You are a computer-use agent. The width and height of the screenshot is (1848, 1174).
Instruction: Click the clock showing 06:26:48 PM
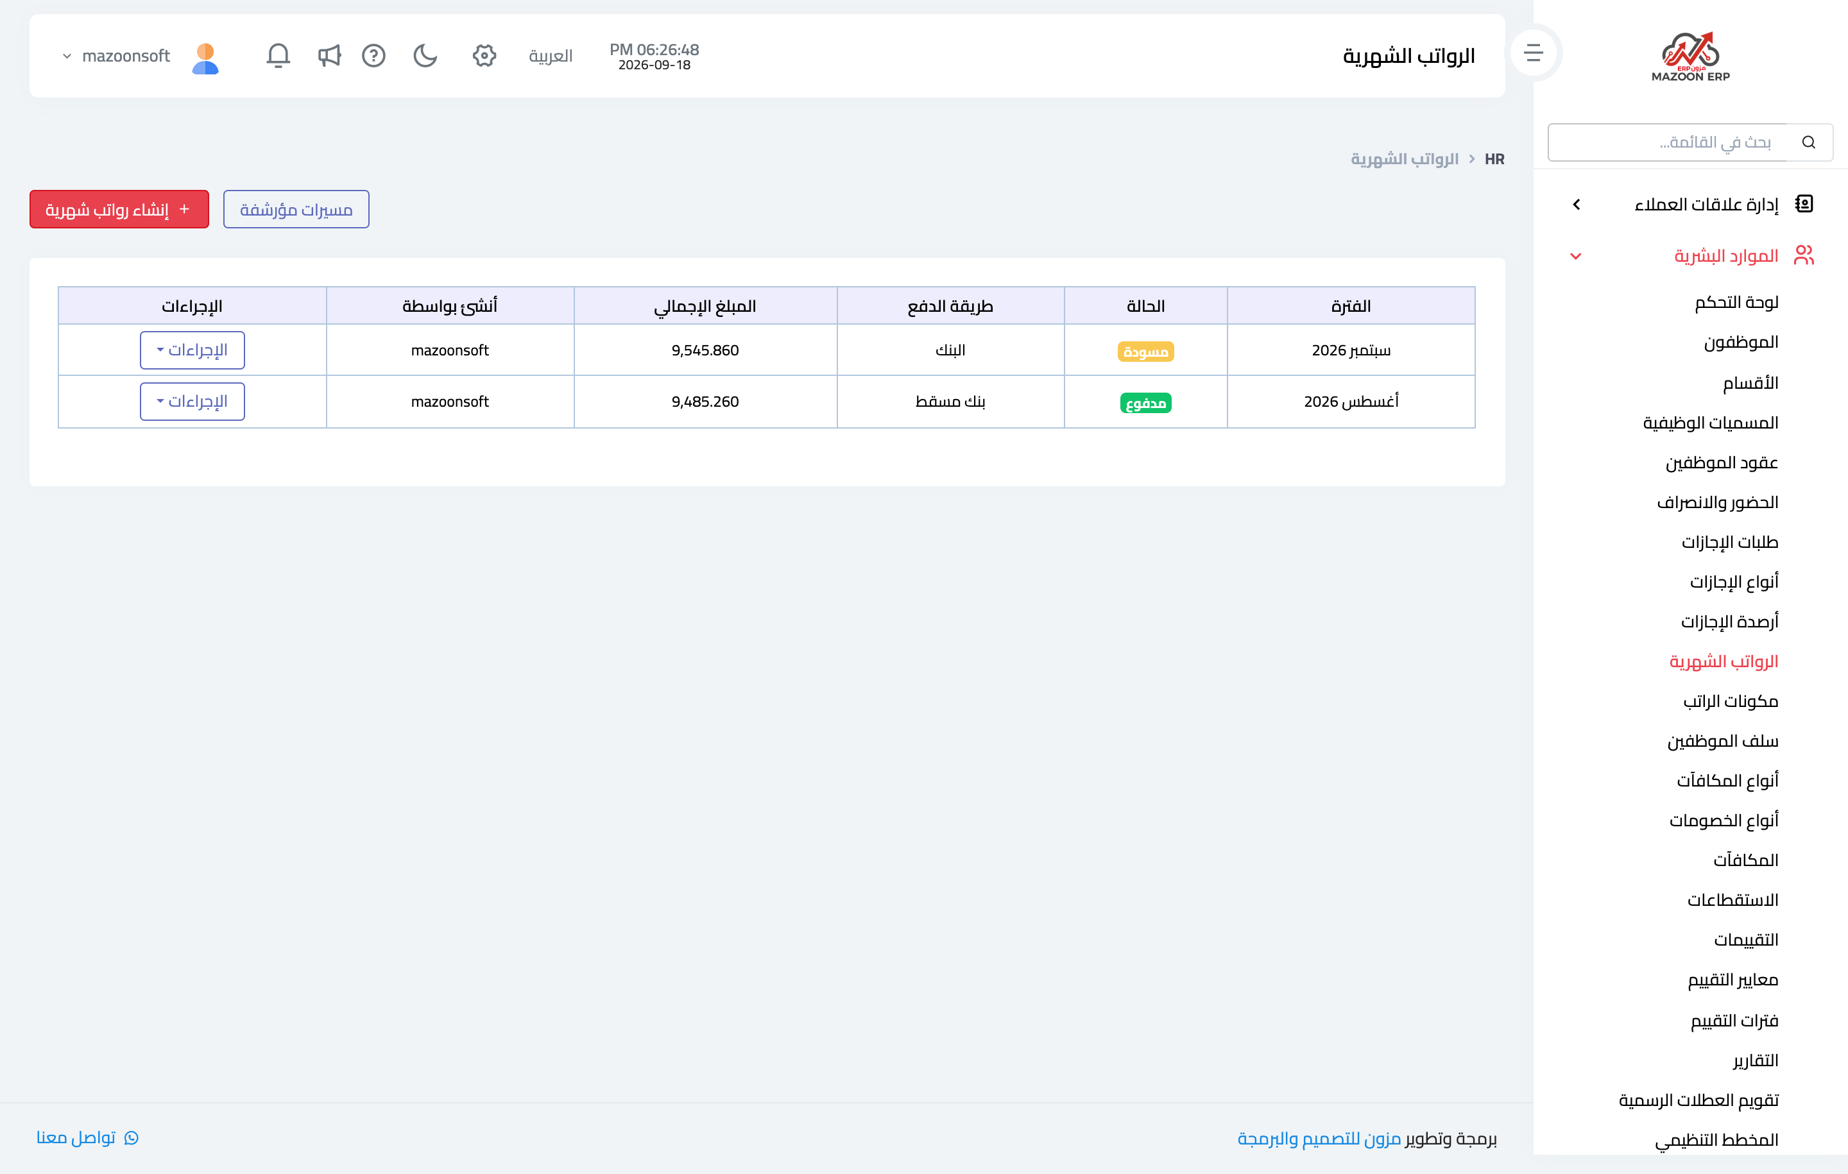tap(654, 49)
